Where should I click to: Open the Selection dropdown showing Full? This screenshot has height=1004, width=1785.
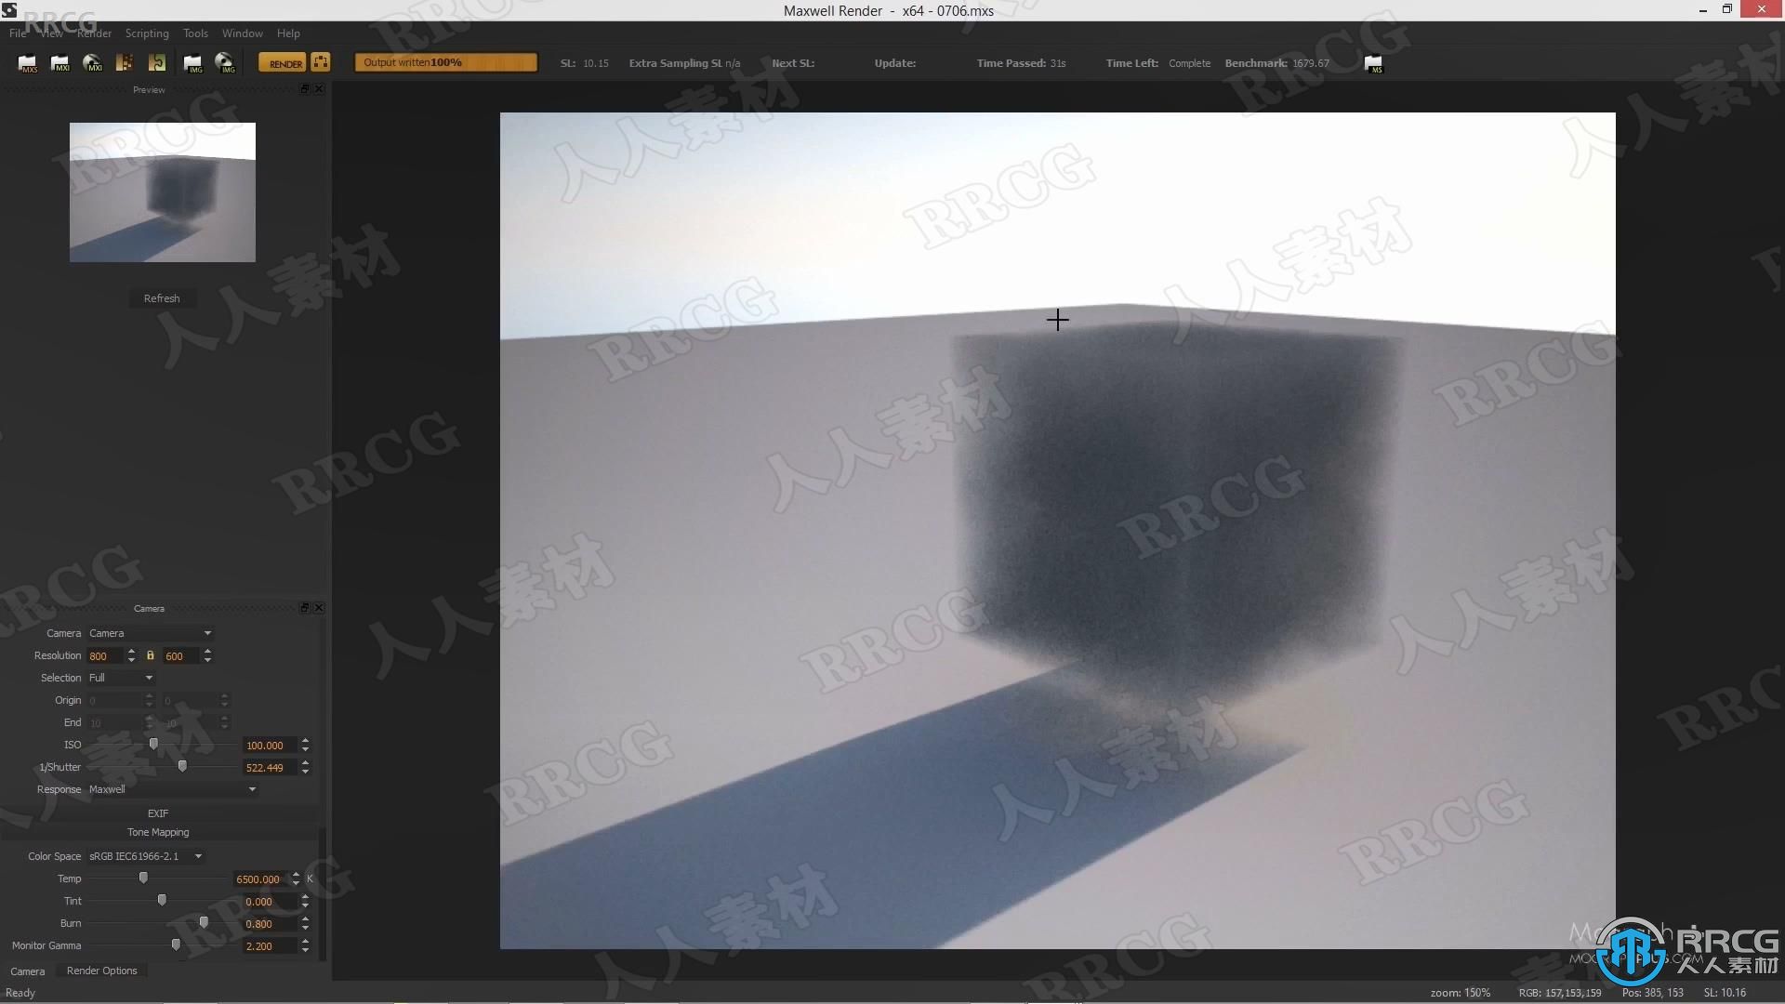coord(147,678)
